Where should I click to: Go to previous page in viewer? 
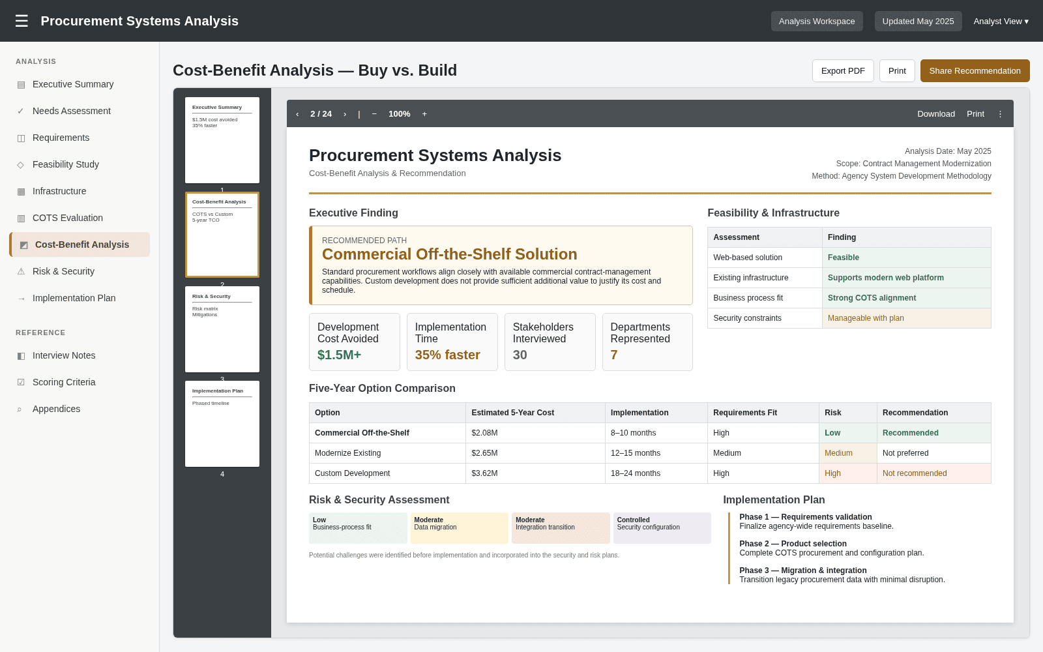297,114
